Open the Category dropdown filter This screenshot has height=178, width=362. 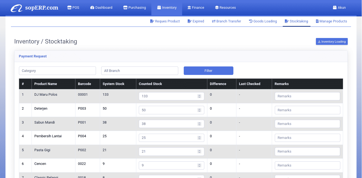tap(57, 71)
